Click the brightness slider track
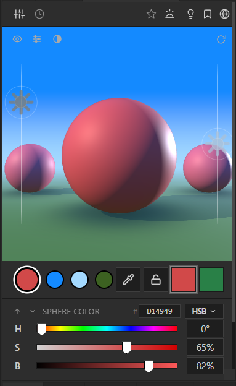Image resolution: width=236 pixels, height=386 pixels. [107, 366]
